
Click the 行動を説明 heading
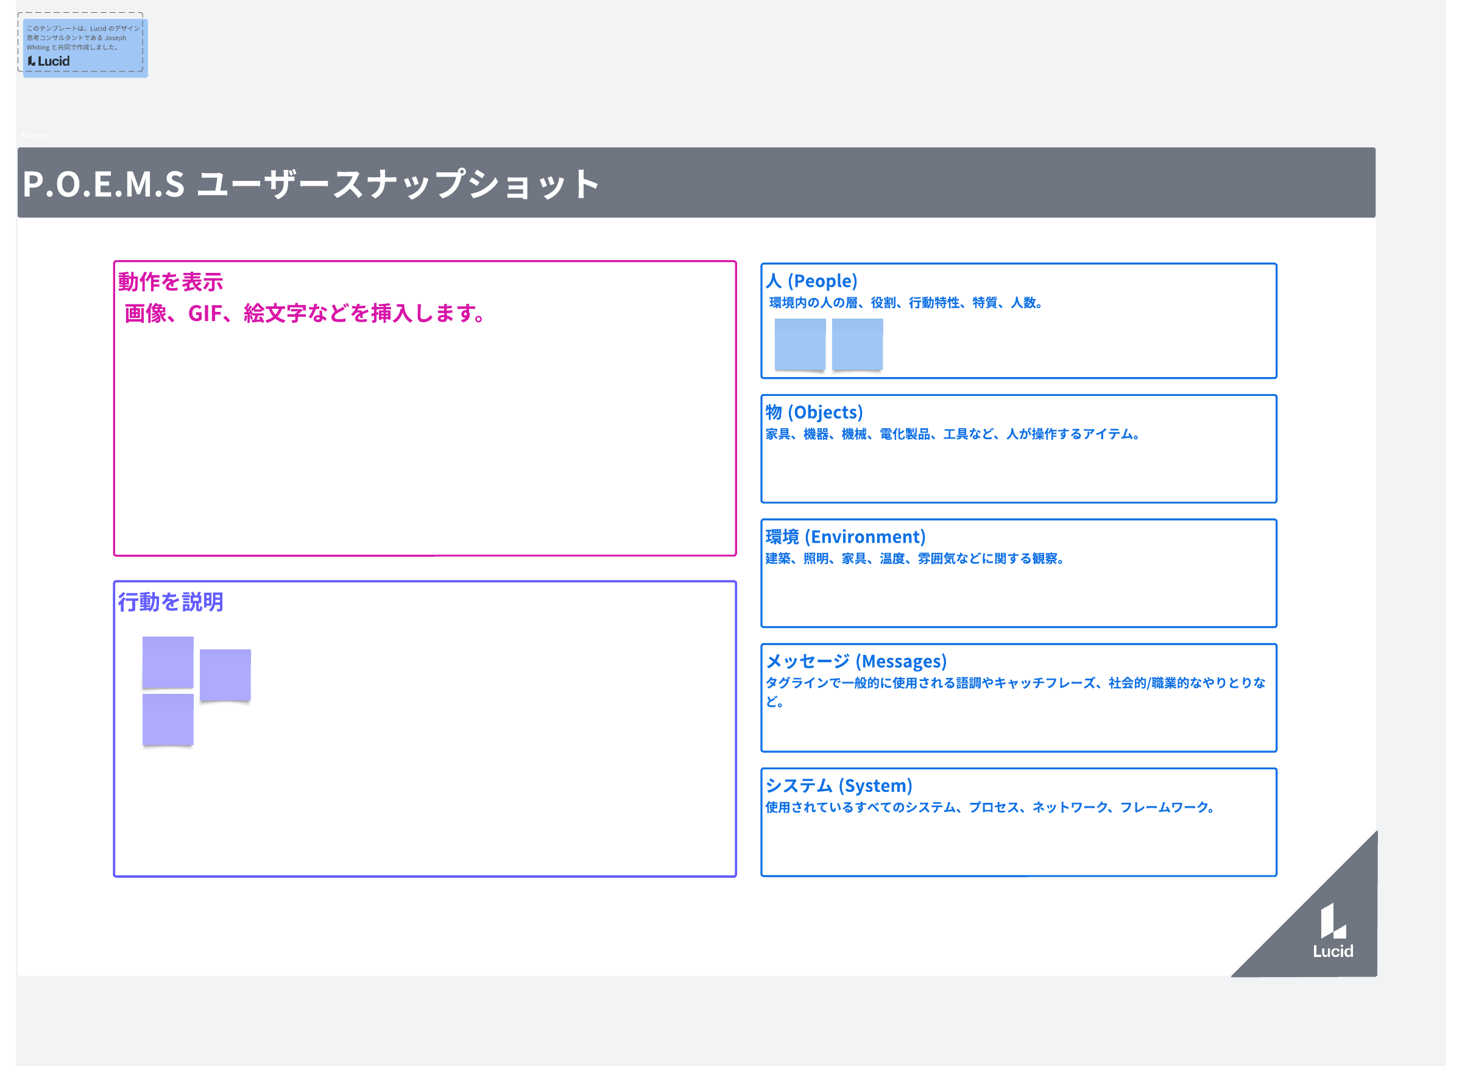coord(171,602)
